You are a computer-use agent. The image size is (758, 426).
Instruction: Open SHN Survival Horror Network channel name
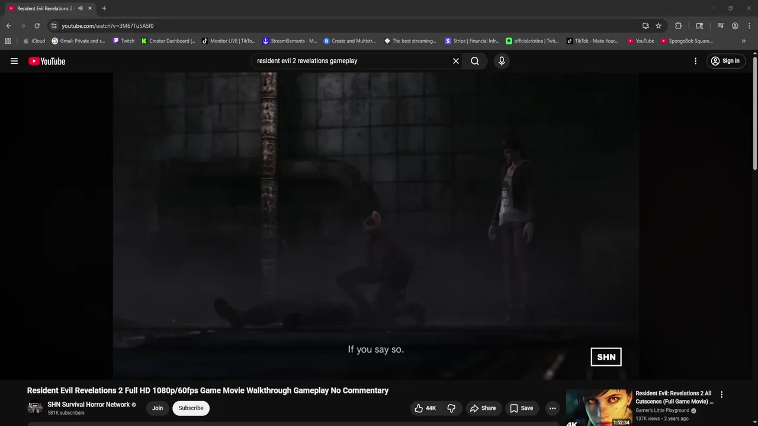pyautogui.click(x=88, y=405)
